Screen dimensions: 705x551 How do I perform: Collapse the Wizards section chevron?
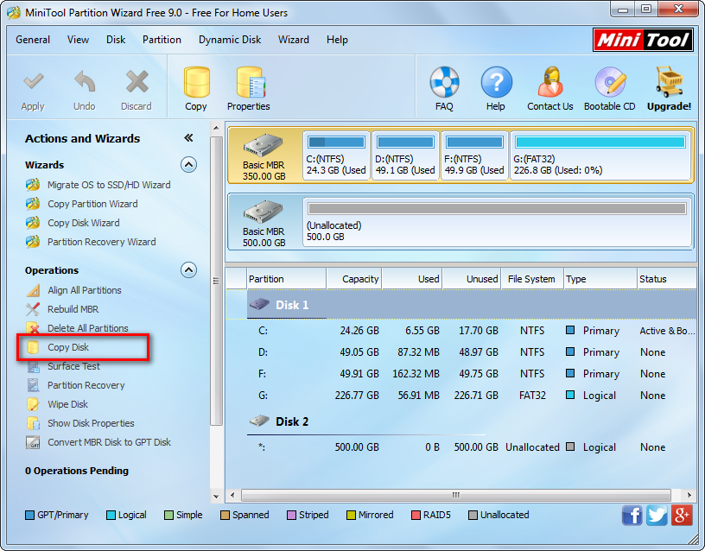[x=189, y=165]
